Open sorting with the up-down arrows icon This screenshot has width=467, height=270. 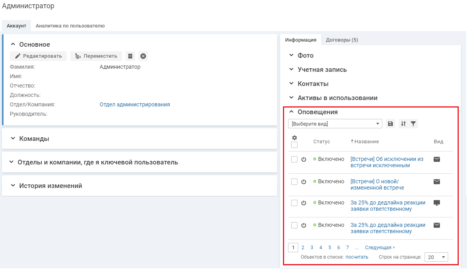pyautogui.click(x=403, y=124)
